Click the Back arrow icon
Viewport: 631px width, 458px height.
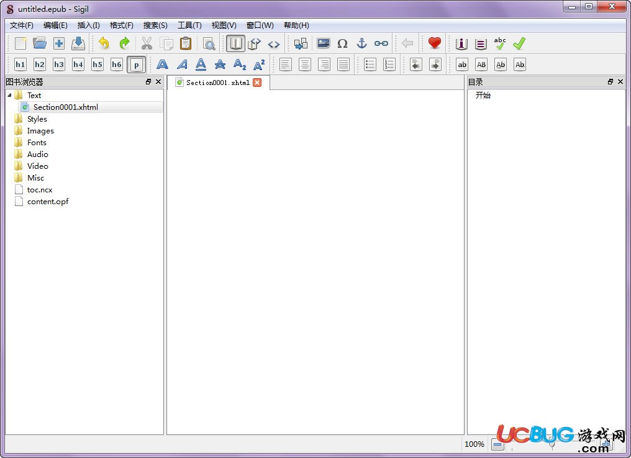(x=407, y=43)
